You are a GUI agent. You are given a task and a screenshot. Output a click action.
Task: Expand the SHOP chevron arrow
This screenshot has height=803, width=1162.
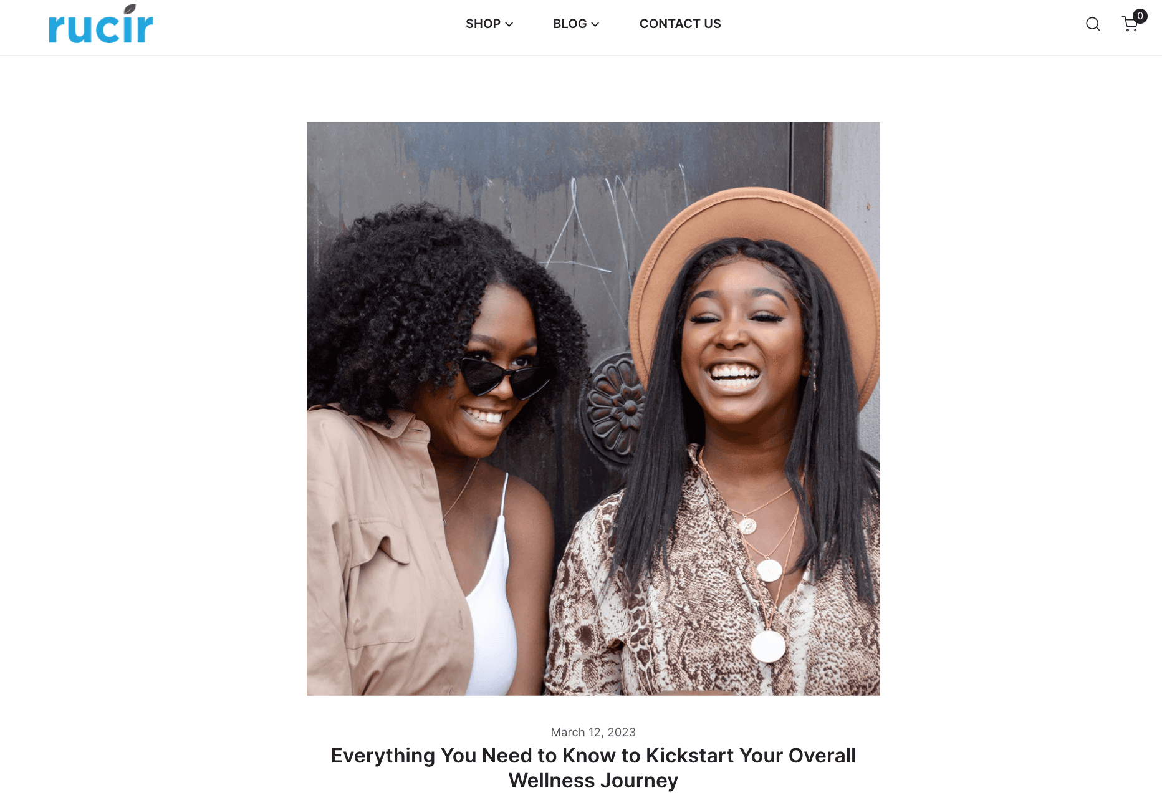pos(509,24)
